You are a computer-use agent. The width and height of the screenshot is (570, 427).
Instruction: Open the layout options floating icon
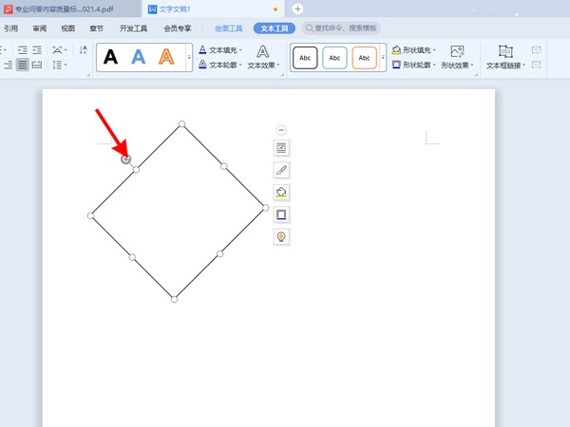pyautogui.click(x=281, y=148)
